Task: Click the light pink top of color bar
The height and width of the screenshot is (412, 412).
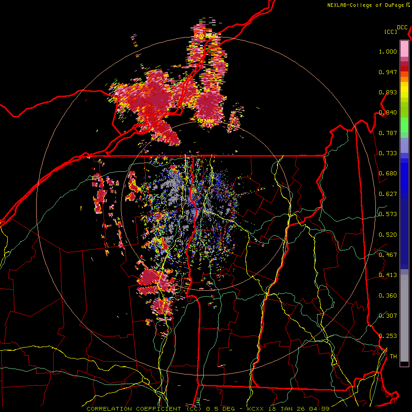Action: [404, 49]
